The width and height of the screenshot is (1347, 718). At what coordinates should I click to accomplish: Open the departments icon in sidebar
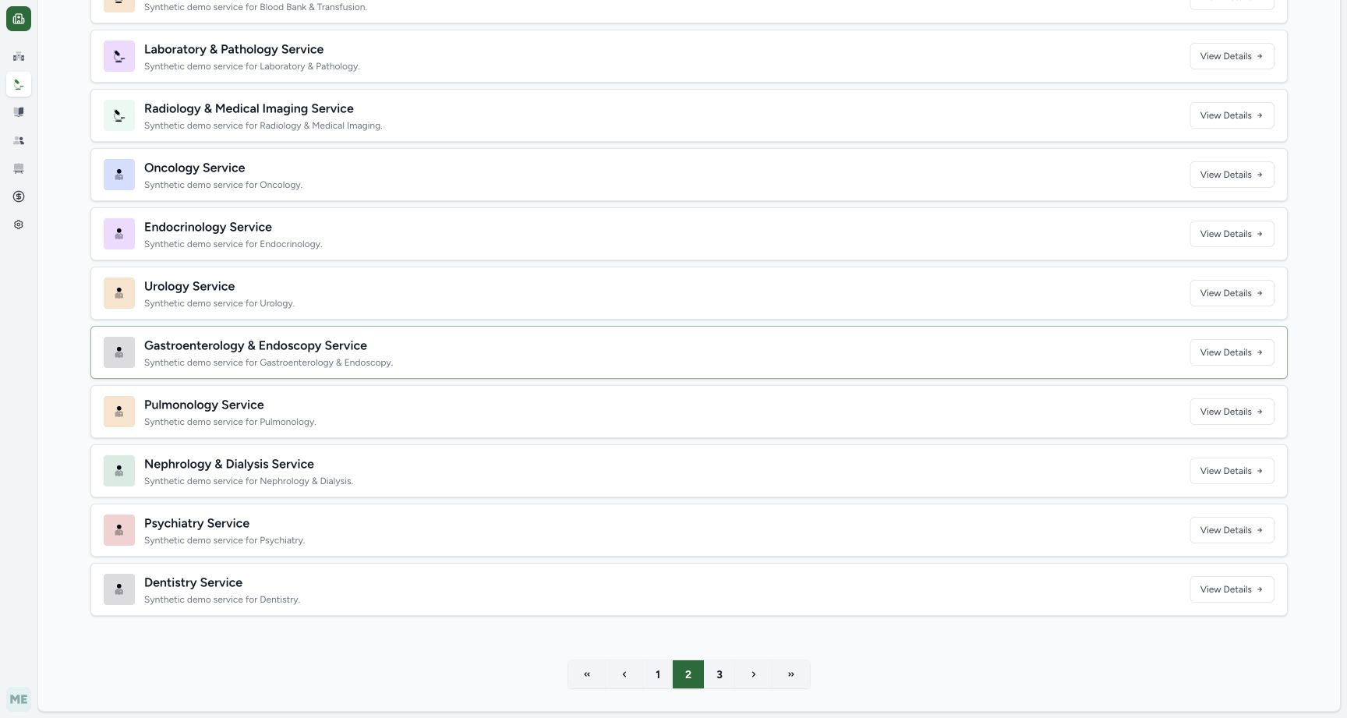[x=19, y=56]
